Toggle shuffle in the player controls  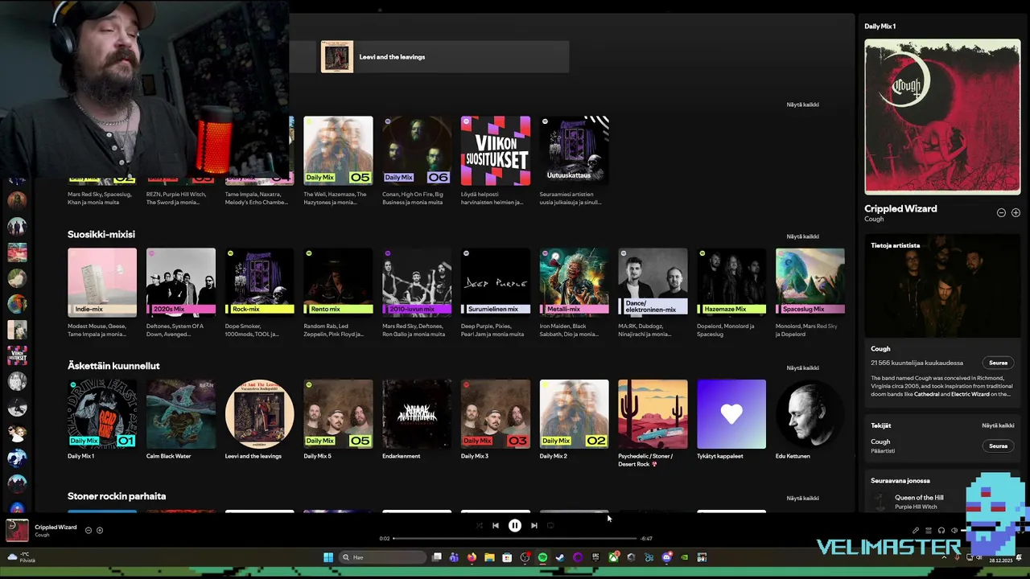pos(480,526)
